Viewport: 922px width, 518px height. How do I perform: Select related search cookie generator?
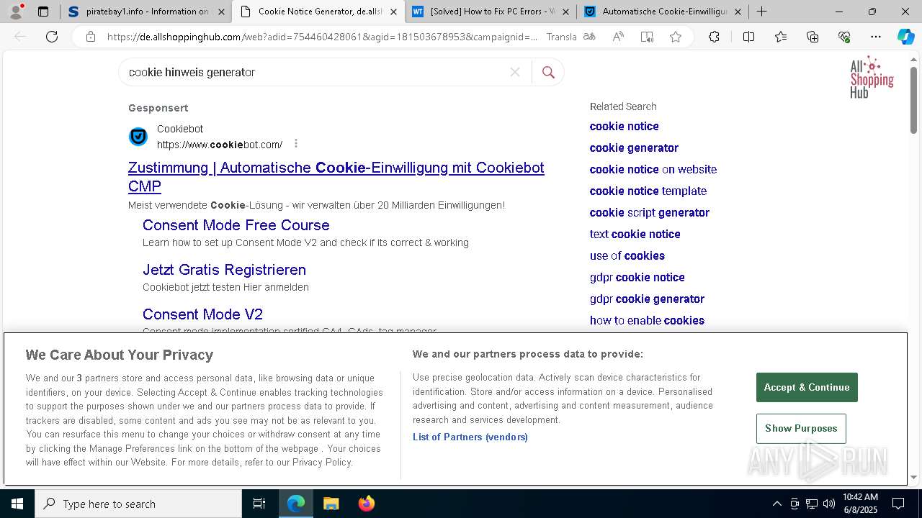(634, 147)
